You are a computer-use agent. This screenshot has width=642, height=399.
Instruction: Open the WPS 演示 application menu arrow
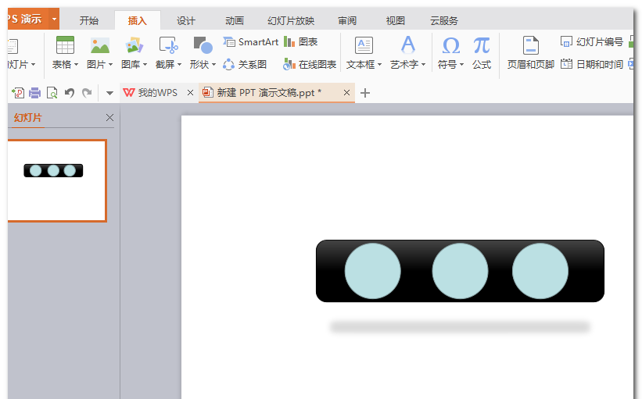point(54,19)
